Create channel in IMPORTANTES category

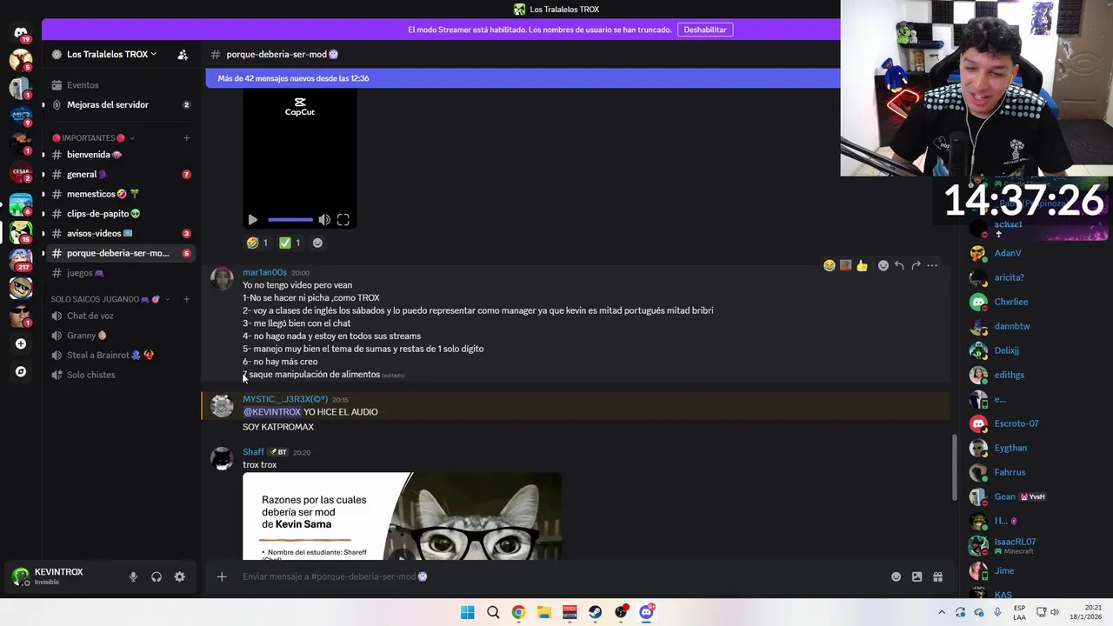coord(186,137)
